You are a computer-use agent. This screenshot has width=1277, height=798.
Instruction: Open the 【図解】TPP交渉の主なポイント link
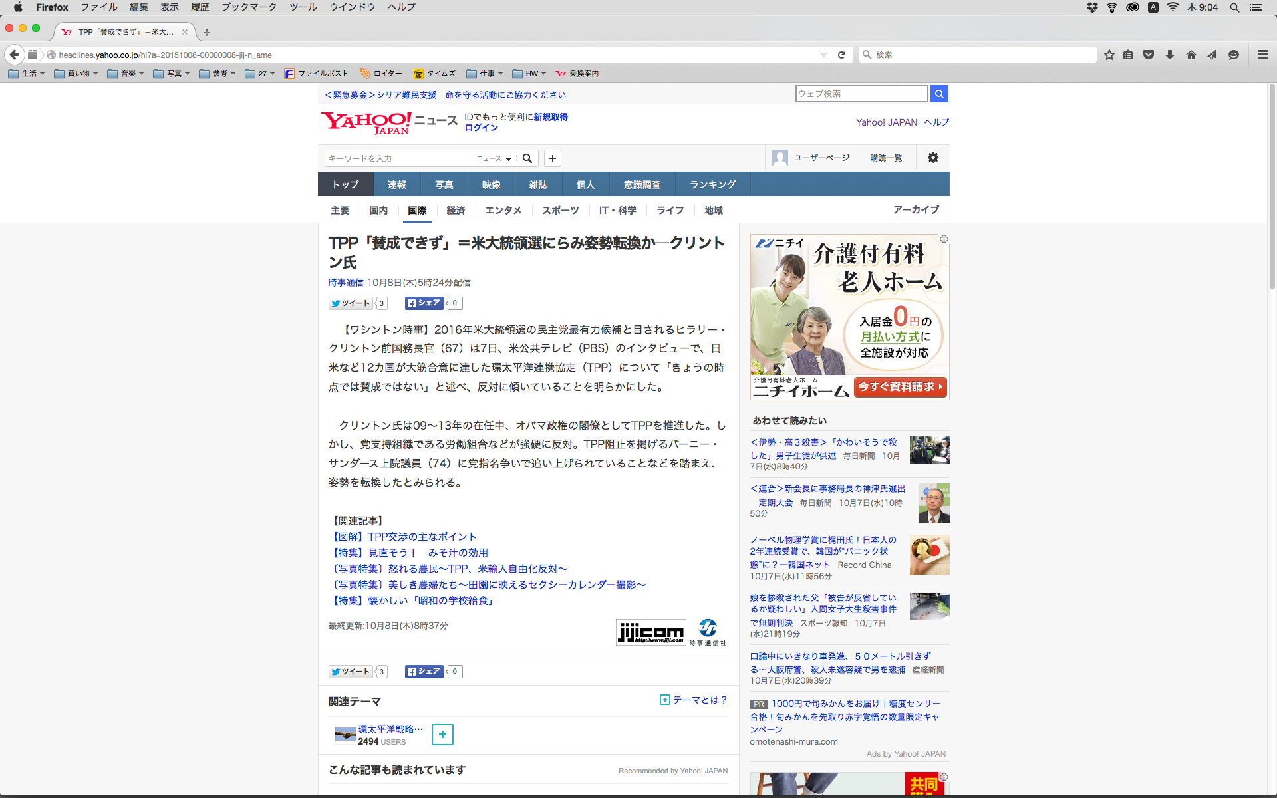[x=404, y=537]
